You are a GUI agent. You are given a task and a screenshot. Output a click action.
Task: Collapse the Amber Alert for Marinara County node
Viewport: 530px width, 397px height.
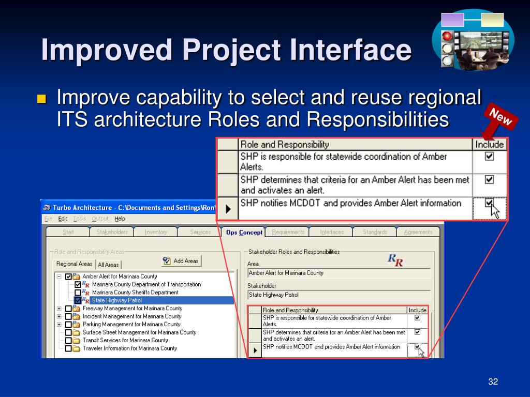pos(59,277)
